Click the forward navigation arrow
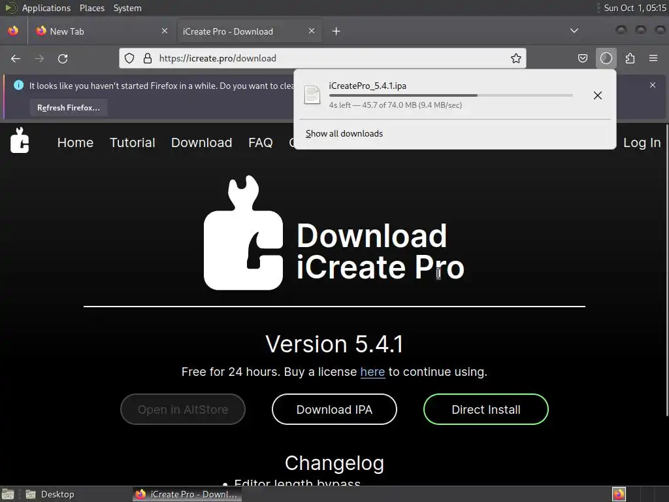This screenshot has width=669, height=502. [39, 58]
